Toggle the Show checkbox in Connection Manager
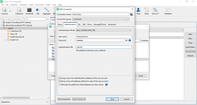The height and width of the screenshot is (105, 197). pyautogui.click(x=51, y=76)
